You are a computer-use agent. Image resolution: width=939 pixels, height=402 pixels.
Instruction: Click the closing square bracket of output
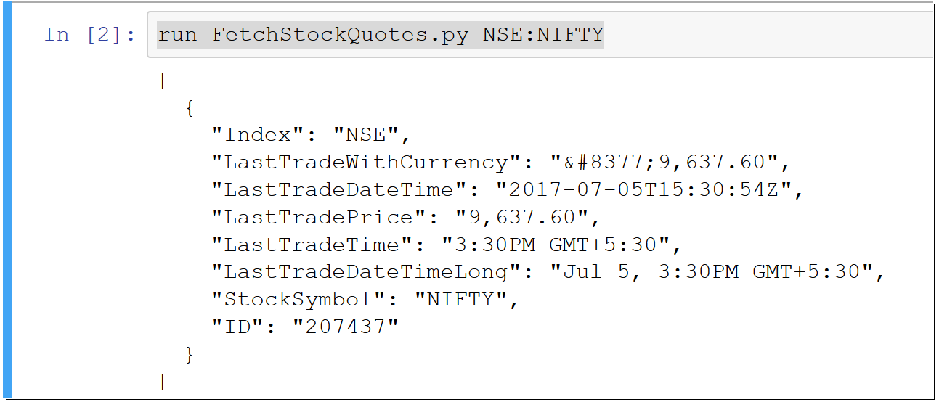click(x=163, y=381)
